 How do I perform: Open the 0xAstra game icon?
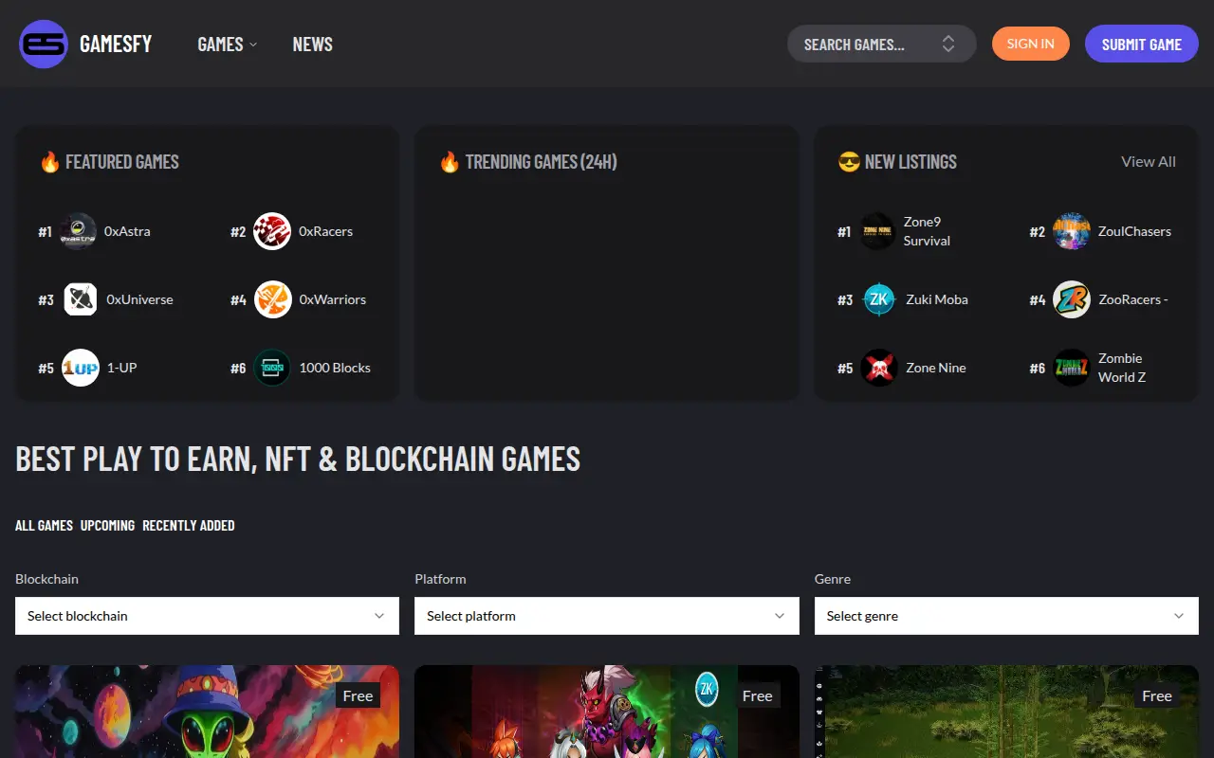(x=79, y=231)
